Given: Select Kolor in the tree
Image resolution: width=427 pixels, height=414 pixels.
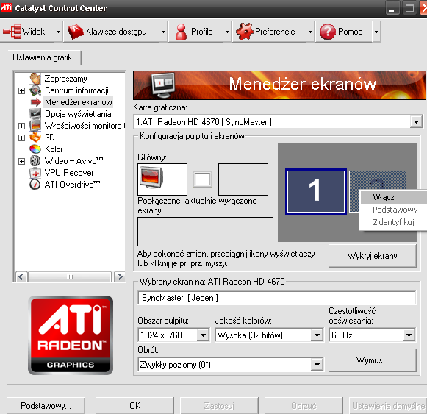Looking at the screenshot, I should pyautogui.click(x=54, y=149).
